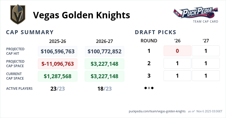226x118 pixels.
Task: Click the 2026-27 season column header
Action: pyautogui.click(x=105, y=41)
